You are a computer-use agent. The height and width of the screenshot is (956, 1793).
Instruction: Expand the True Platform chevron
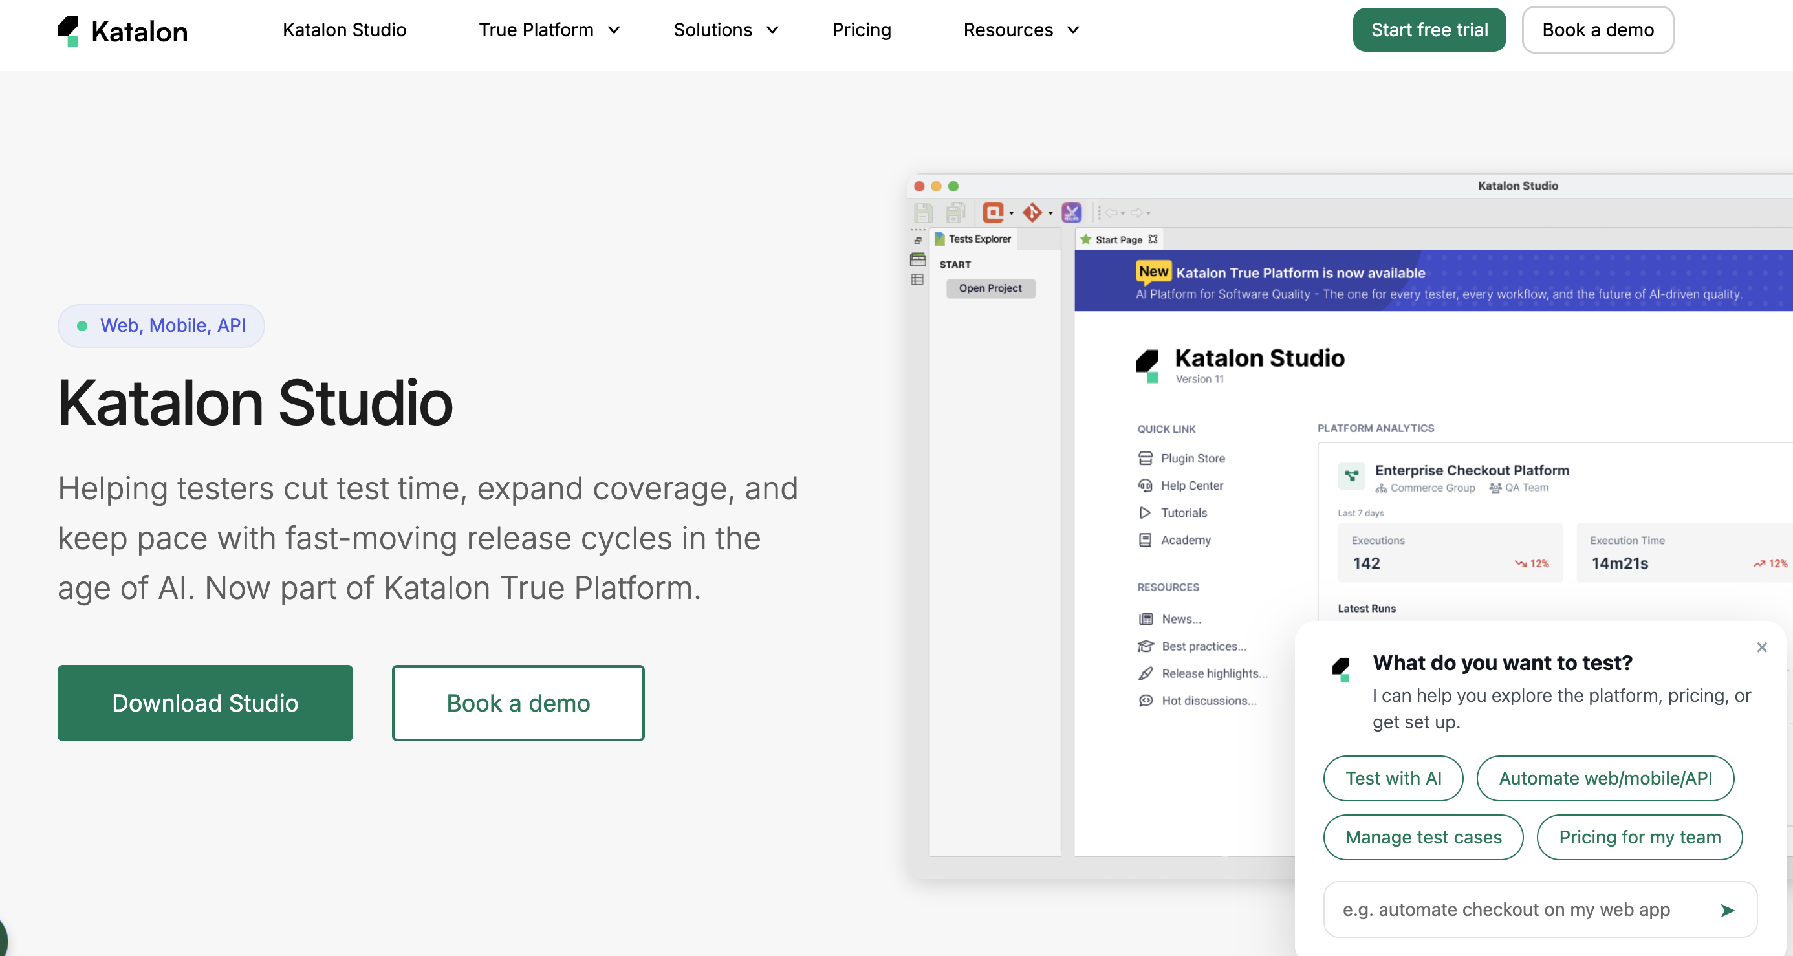(614, 30)
